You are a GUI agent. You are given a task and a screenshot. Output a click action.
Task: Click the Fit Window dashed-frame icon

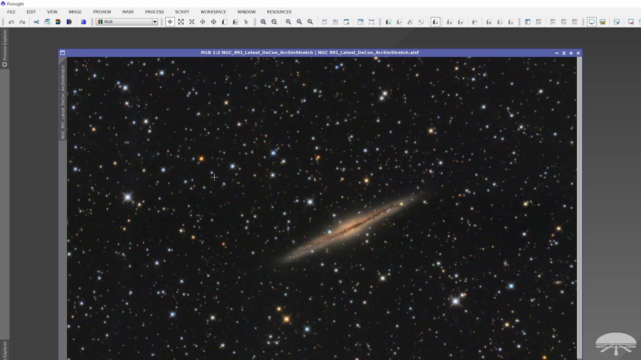(325, 22)
